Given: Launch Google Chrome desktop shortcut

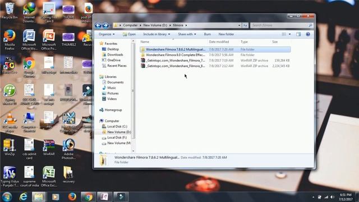Looking at the screenshot, I should click(x=29, y=67).
